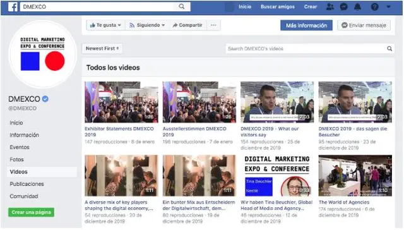Open Comunidad in the sidebar
This screenshot has width=404, height=230.
pyautogui.click(x=24, y=197)
